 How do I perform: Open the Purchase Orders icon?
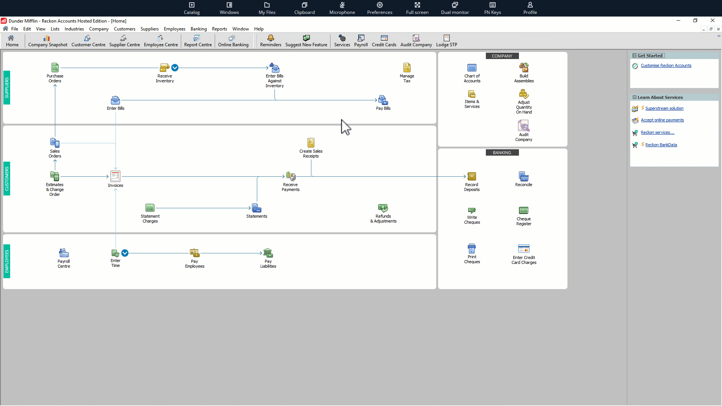tap(55, 68)
